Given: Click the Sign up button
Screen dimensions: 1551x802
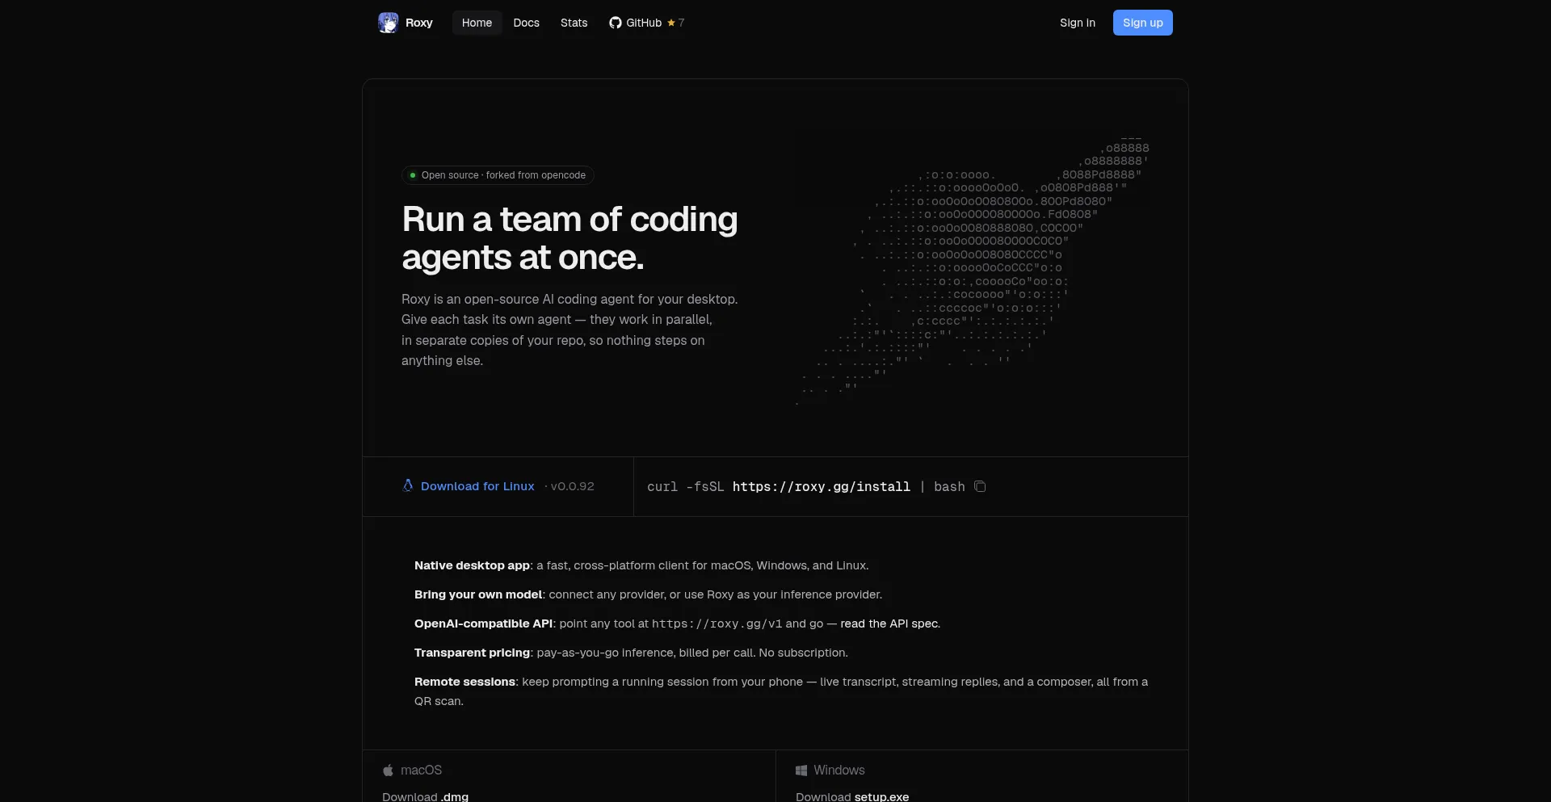Looking at the screenshot, I should pyautogui.click(x=1142, y=23).
